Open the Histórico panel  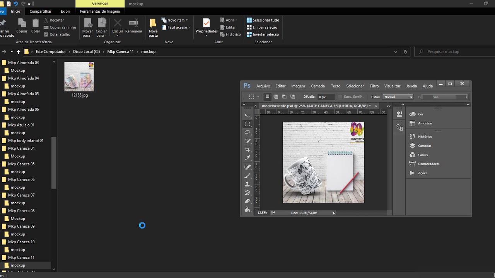point(421,136)
